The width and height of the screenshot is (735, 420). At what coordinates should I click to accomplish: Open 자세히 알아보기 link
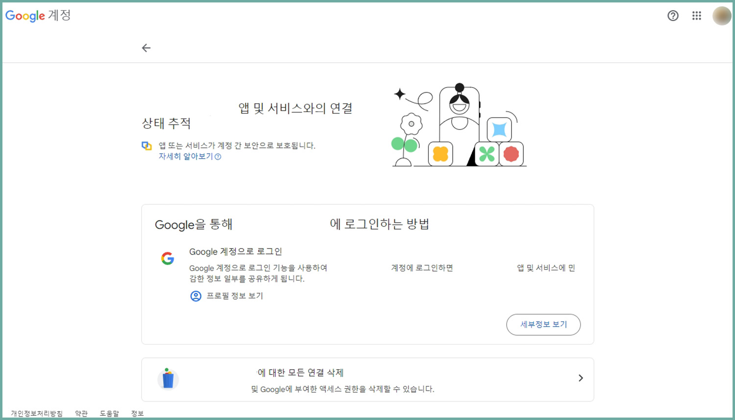[x=186, y=157]
